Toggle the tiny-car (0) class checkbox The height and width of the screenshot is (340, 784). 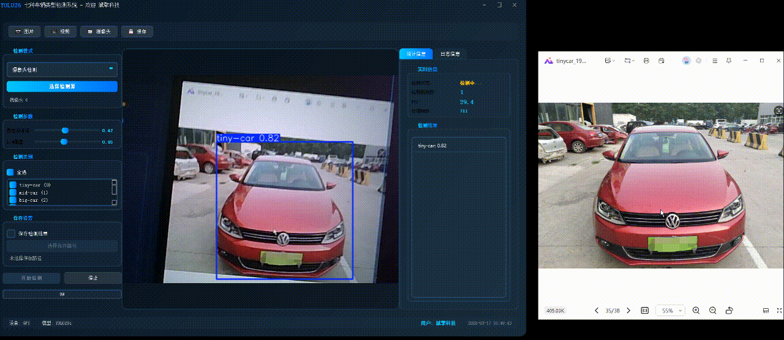click(x=12, y=185)
